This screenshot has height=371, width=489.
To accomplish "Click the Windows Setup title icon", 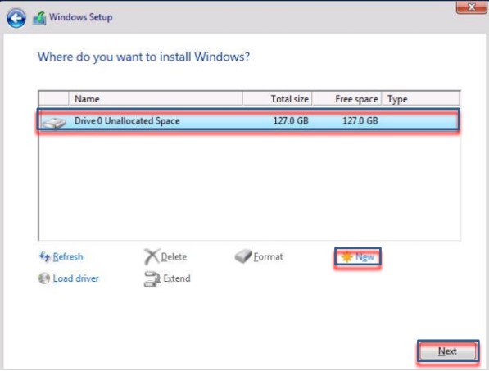I will click(39, 18).
